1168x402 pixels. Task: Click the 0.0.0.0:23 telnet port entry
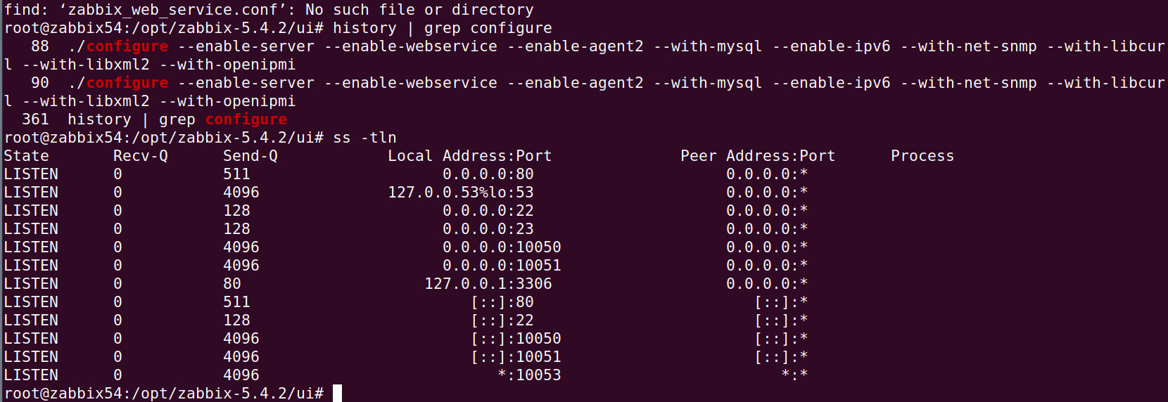[488, 229]
